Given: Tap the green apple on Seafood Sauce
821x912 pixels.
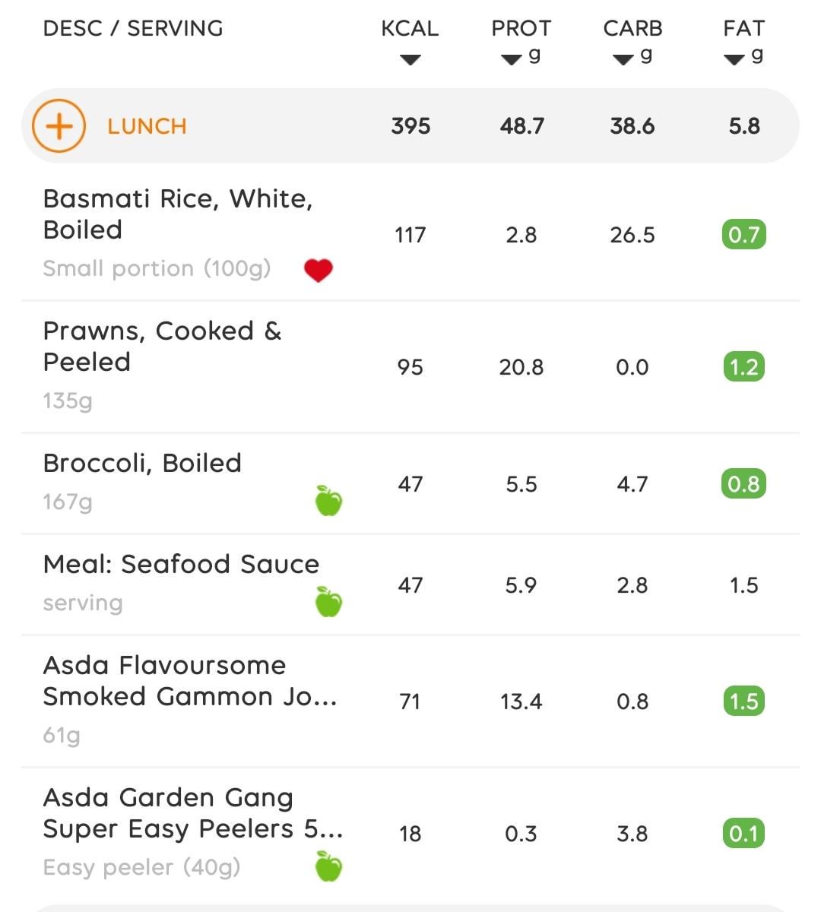Looking at the screenshot, I should coord(328,602).
